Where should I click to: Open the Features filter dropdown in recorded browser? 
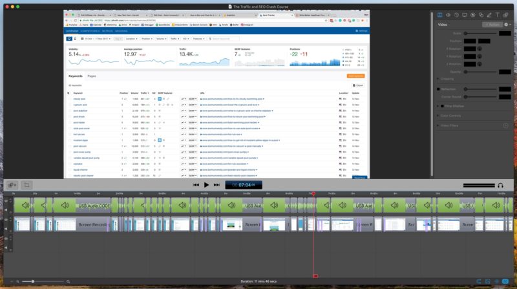point(198,39)
